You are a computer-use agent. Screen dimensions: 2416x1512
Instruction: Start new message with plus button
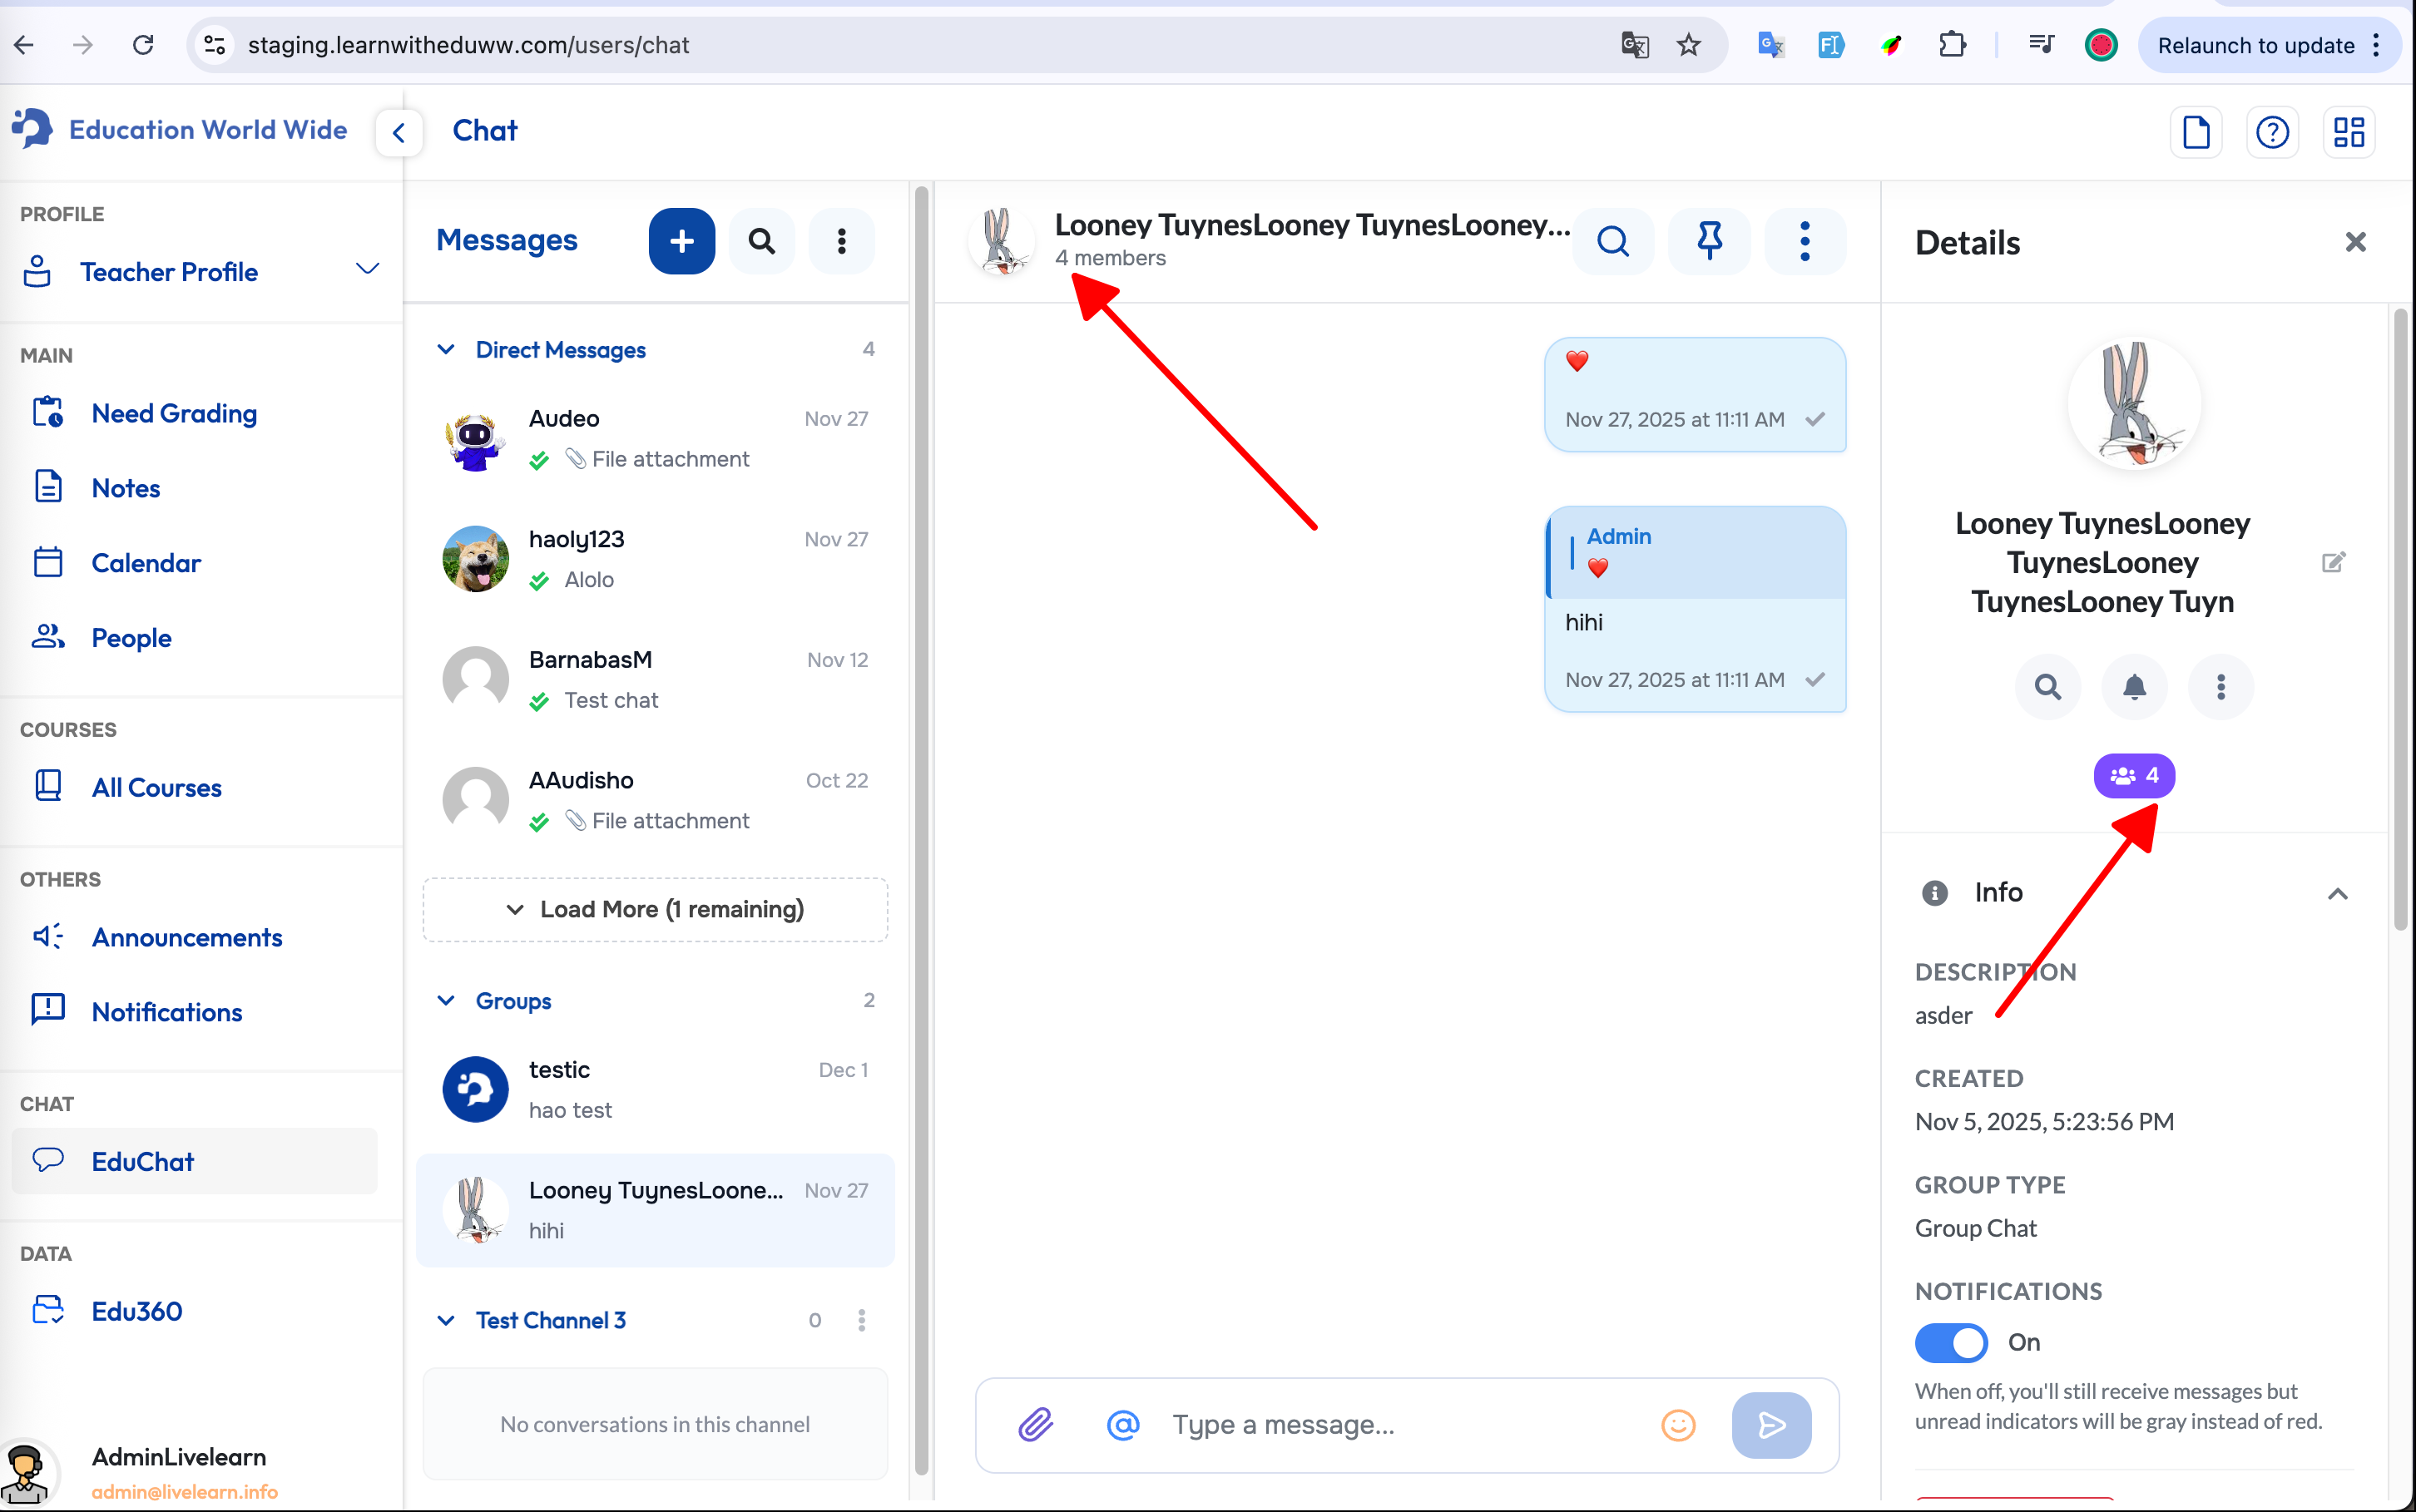[x=681, y=241]
